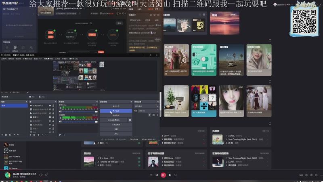
Task: Click the highlighted streaming button in OBS controls
Action: pyautogui.click(x=116, y=111)
